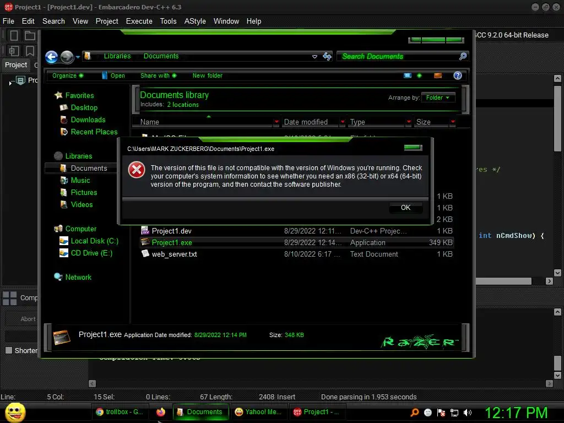Viewport: 564px width, 423px height.
Task: Click the Back arrow in Explorer
Action: [x=51, y=57]
